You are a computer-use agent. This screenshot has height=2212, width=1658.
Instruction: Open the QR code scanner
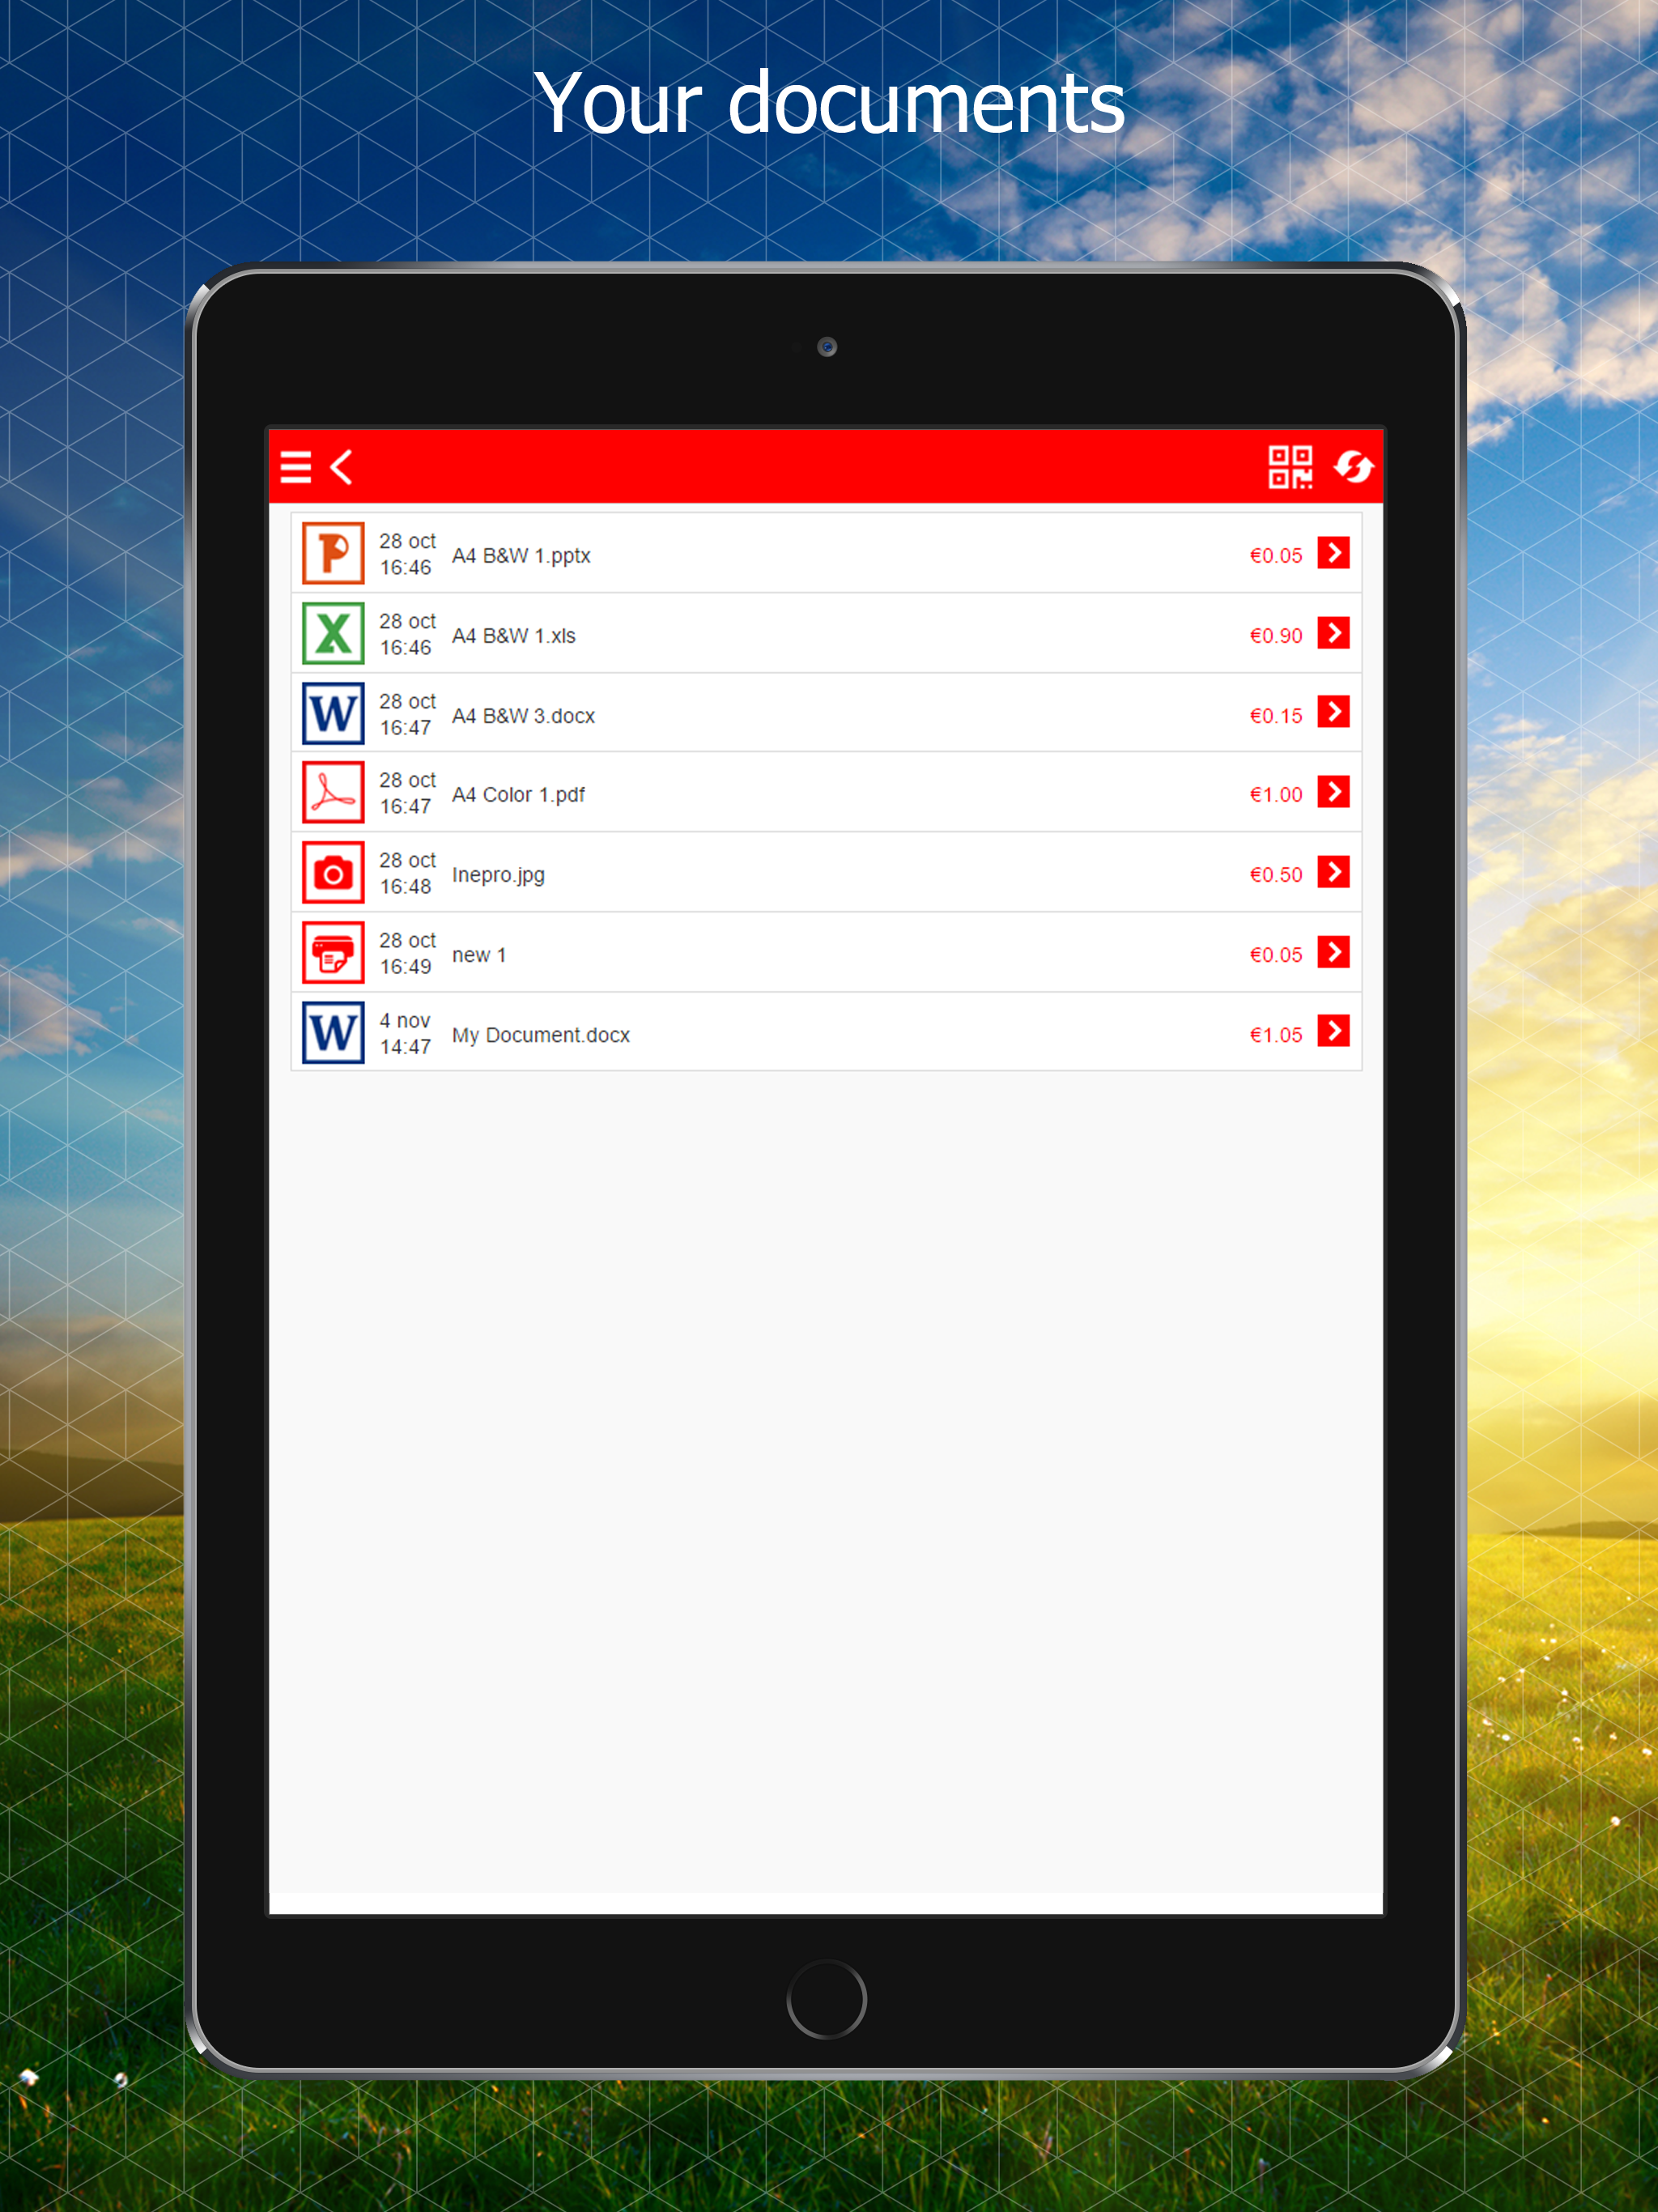point(1290,467)
